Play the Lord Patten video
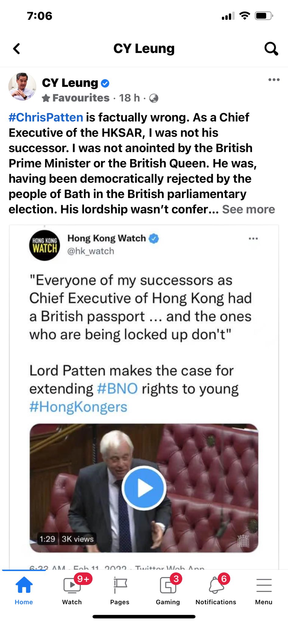The height and width of the screenshot is (624, 288). [144, 488]
